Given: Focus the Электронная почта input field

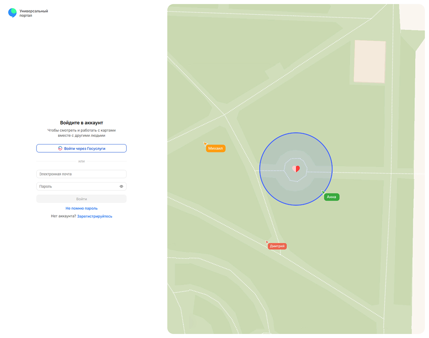Looking at the screenshot, I should 81,174.
